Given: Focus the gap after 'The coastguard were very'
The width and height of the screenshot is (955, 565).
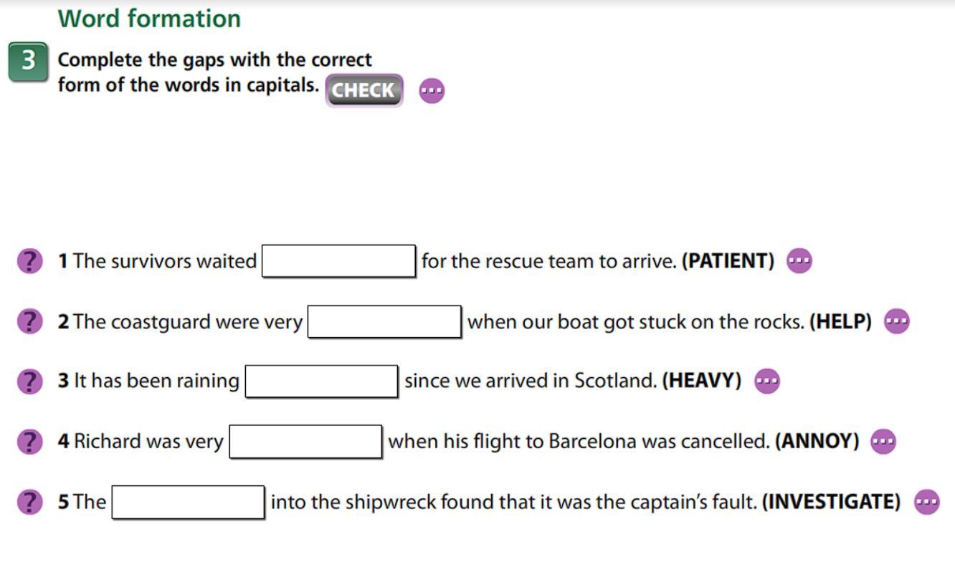Looking at the screenshot, I should 385,321.
